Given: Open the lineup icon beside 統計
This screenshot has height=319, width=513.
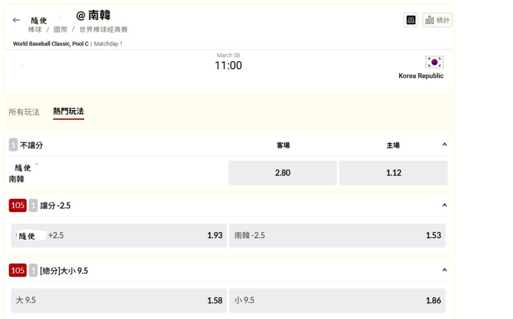Looking at the screenshot, I should pos(411,20).
